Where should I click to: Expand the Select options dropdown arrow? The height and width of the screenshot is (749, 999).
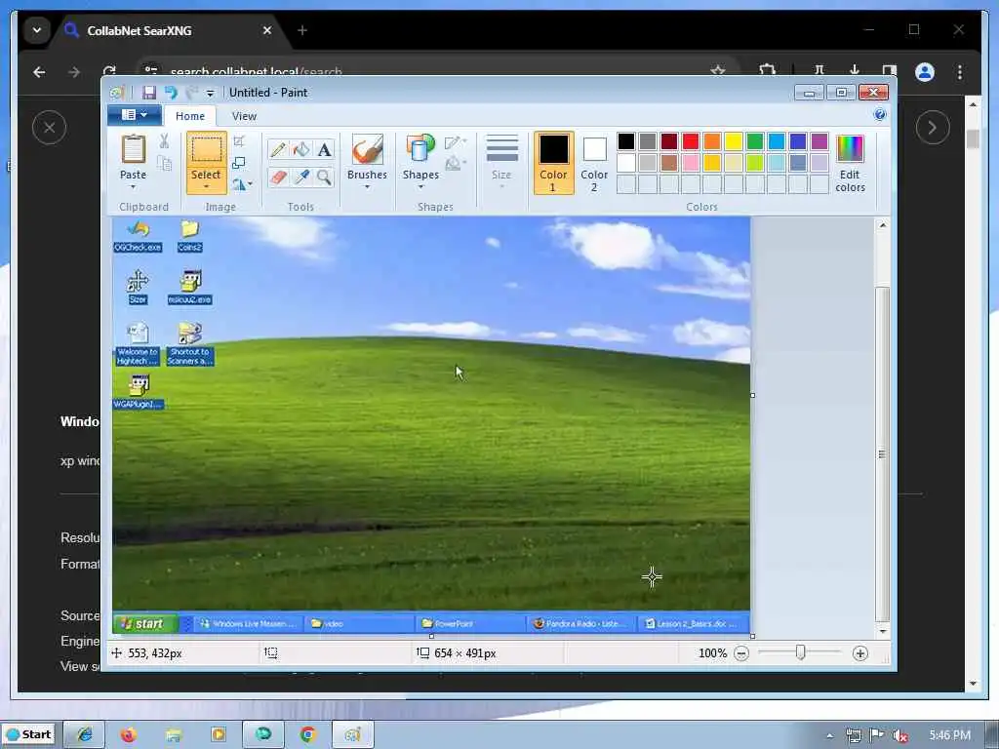pyautogui.click(x=207, y=187)
